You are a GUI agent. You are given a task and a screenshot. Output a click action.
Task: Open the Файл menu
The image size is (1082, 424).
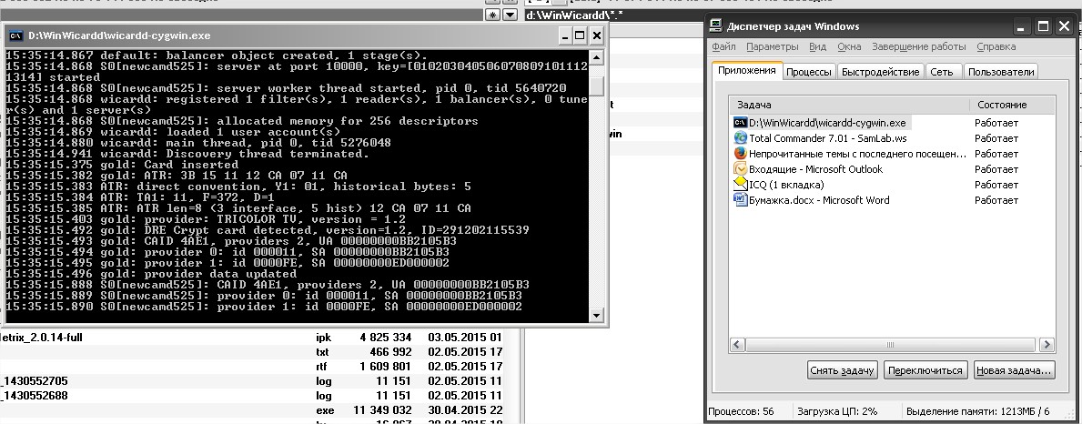(x=723, y=47)
